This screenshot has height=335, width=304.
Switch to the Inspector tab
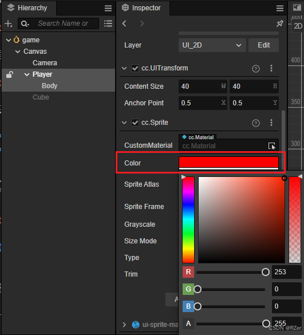click(x=143, y=8)
